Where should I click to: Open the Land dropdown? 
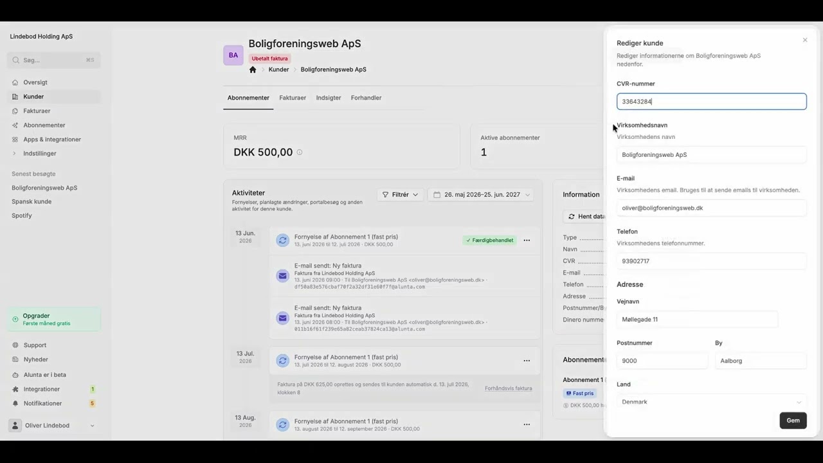point(711,401)
